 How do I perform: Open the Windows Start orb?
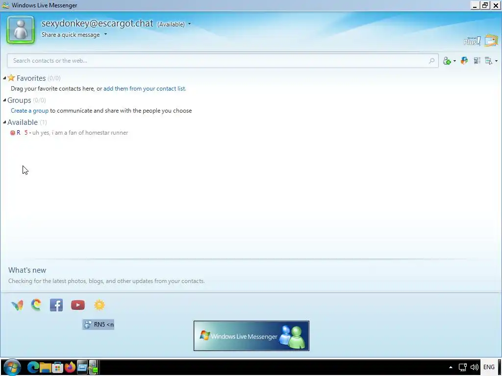pos(12,367)
